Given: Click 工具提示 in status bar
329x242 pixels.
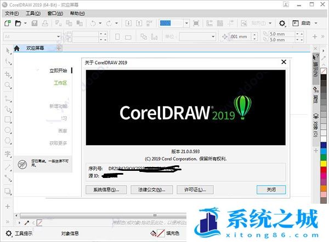Looking at the screenshot, I should [24, 233].
